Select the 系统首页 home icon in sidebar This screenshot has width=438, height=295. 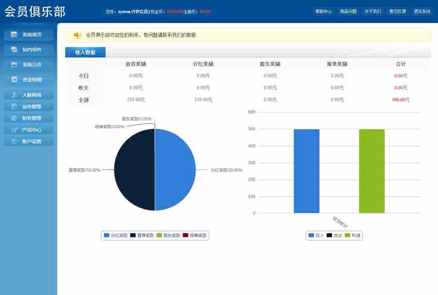(x=13, y=35)
